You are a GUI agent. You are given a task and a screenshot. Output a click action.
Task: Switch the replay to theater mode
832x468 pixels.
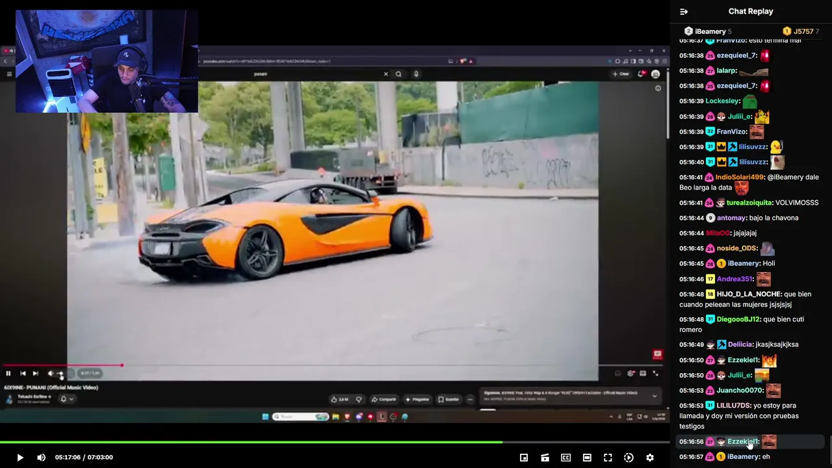pos(587,458)
